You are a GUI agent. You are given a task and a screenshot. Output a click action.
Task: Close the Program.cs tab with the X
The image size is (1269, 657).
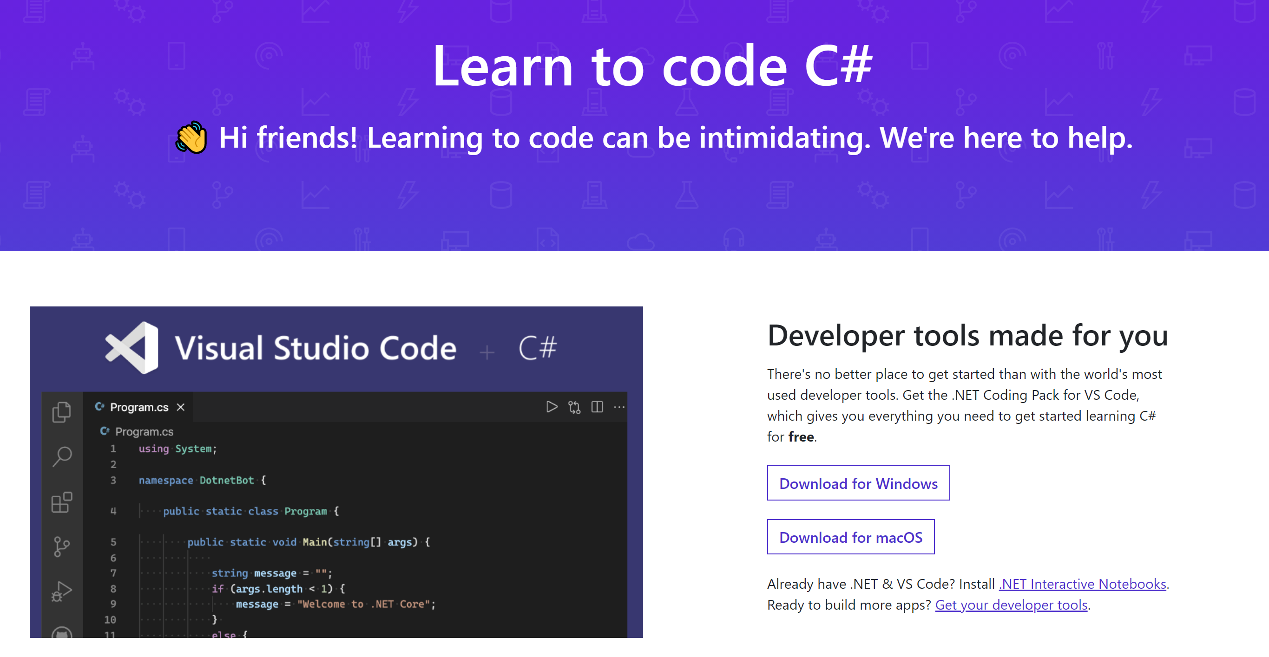(x=181, y=407)
